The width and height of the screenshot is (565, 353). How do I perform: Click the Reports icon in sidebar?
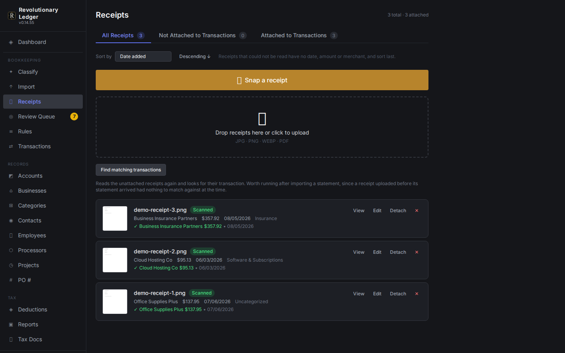click(x=11, y=324)
